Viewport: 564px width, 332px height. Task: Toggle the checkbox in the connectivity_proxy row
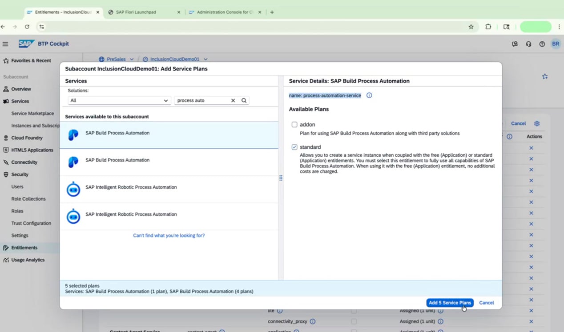[354, 321]
